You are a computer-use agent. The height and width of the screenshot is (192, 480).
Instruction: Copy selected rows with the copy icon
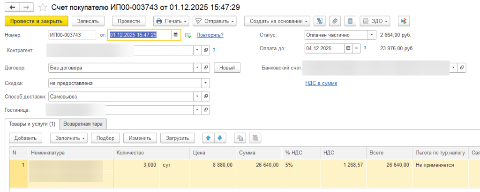(240, 138)
